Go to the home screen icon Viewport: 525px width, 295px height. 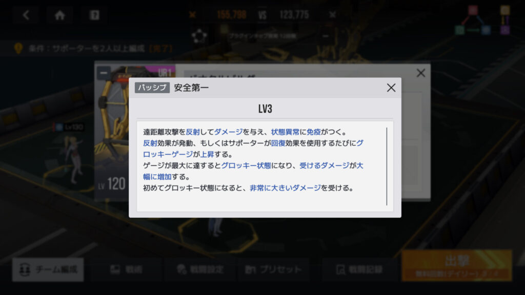coord(60,15)
